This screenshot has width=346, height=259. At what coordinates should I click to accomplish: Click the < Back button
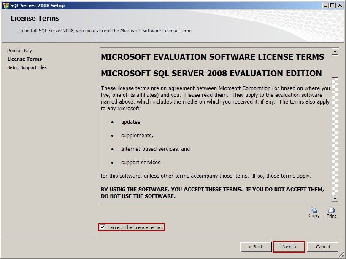click(256, 247)
